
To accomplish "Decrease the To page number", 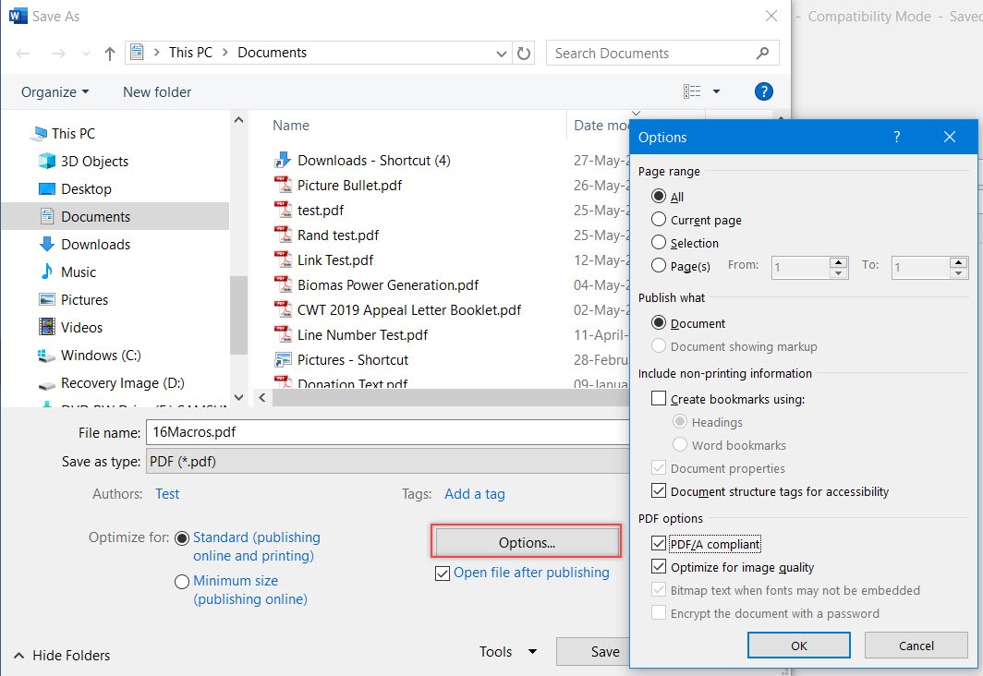I will tap(958, 273).
